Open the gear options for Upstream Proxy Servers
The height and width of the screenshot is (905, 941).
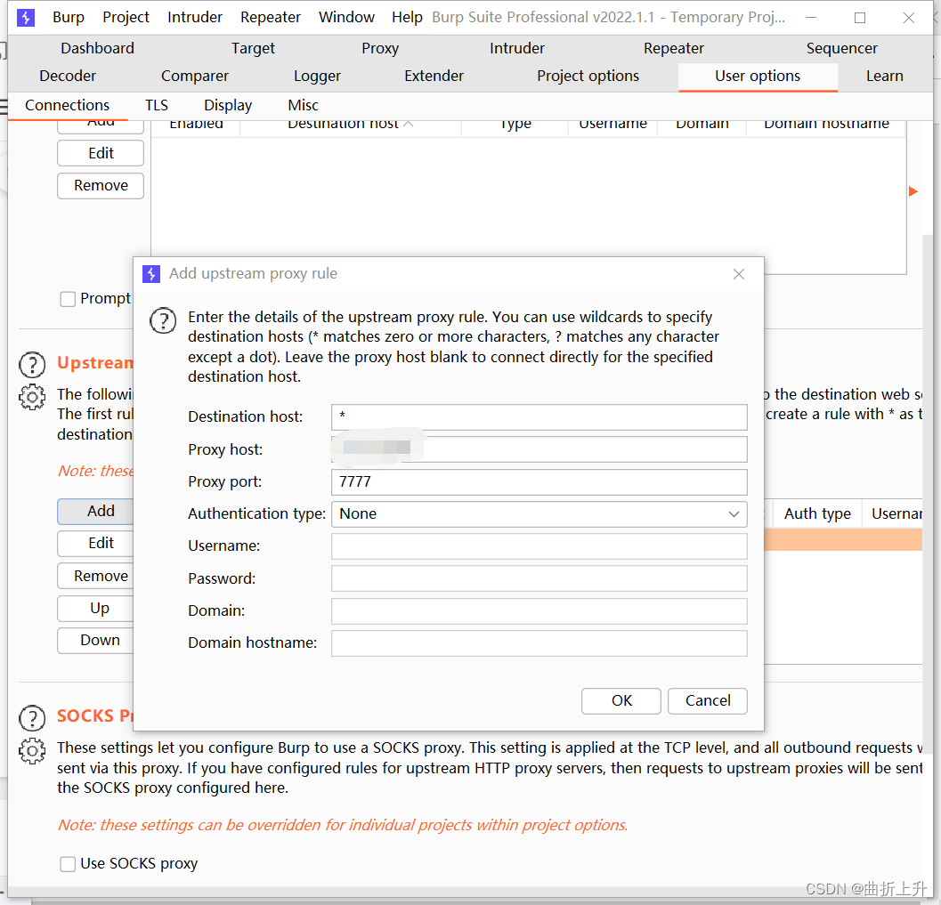[x=32, y=397]
